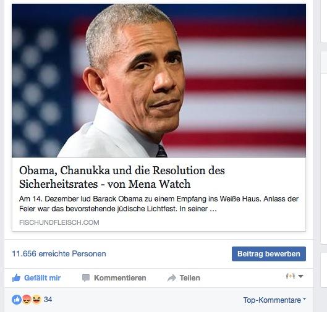
Task: Click the blue like reaction icon
Action: pyautogui.click(x=17, y=300)
